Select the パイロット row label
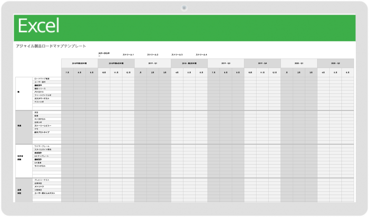 click(x=39, y=92)
